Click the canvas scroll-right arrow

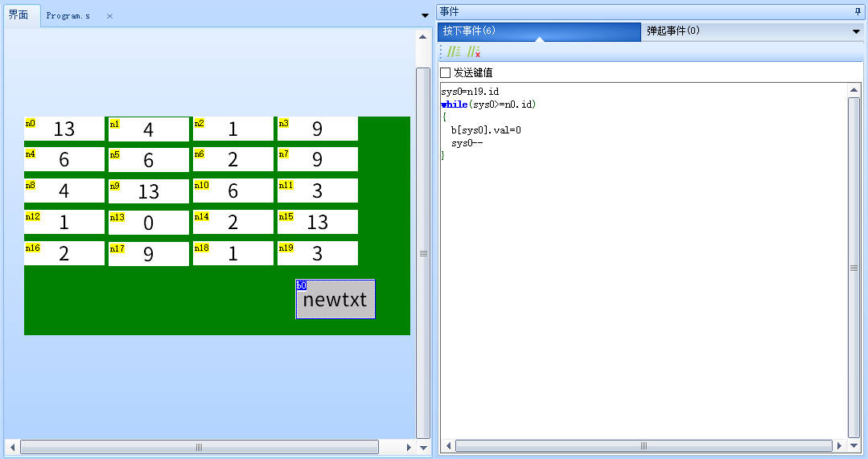(409, 448)
